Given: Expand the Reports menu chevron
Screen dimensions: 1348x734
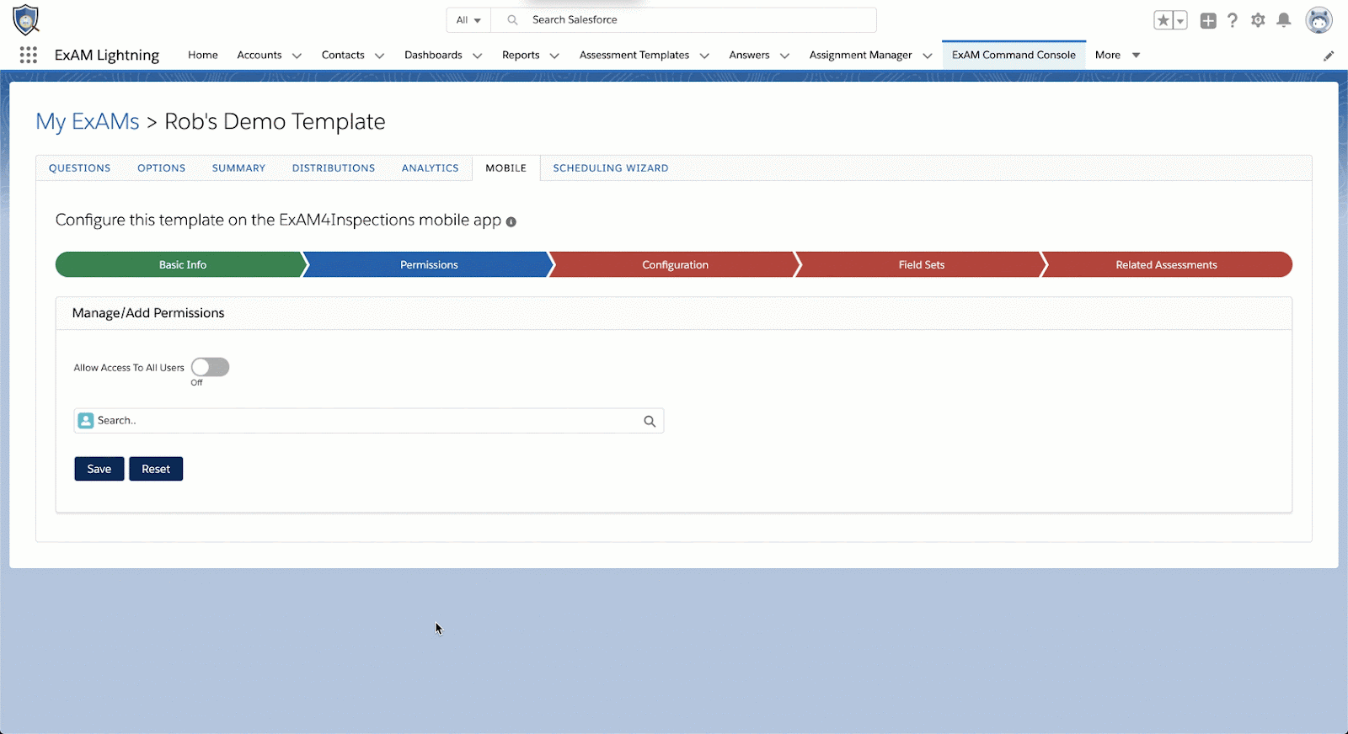Looking at the screenshot, I should click(x=554, y=56).
